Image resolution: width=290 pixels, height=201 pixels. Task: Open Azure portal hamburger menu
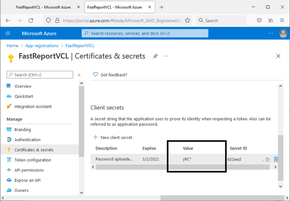(8, 33)
